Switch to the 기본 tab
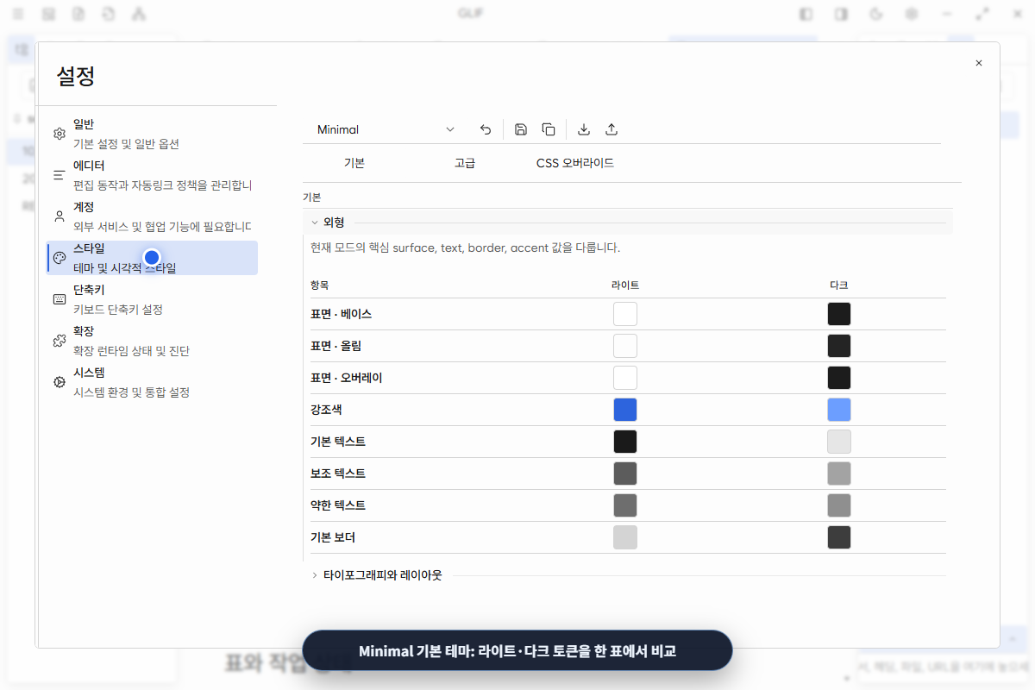1035x690 pixels. pos(354,163)
